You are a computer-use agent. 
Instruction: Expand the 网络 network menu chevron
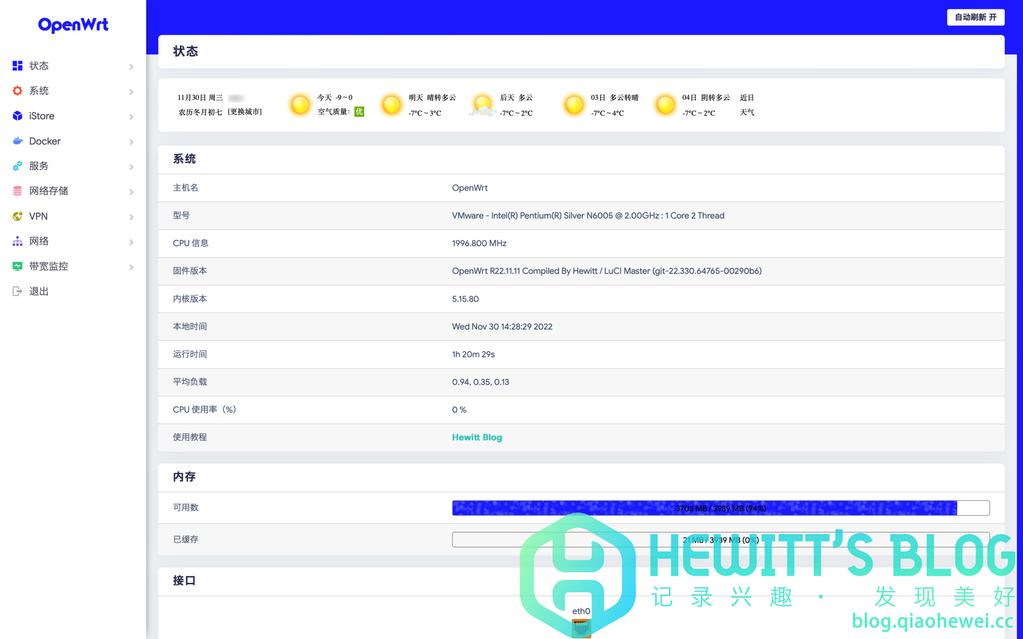point(131,243)
